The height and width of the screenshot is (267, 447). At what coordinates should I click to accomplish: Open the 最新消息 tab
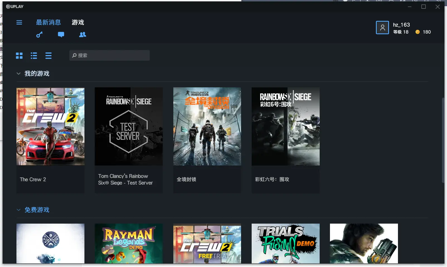(x=48, y=22)
